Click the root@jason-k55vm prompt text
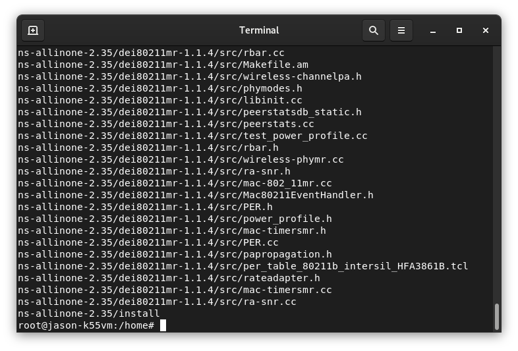Screen dimensions: 518x351 [x=86, y=325]
